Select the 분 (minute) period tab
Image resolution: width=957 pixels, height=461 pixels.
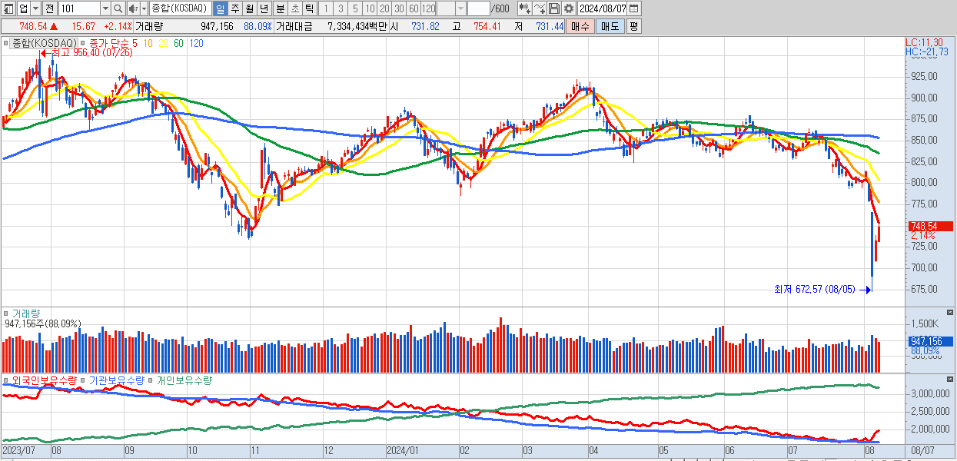280,8
